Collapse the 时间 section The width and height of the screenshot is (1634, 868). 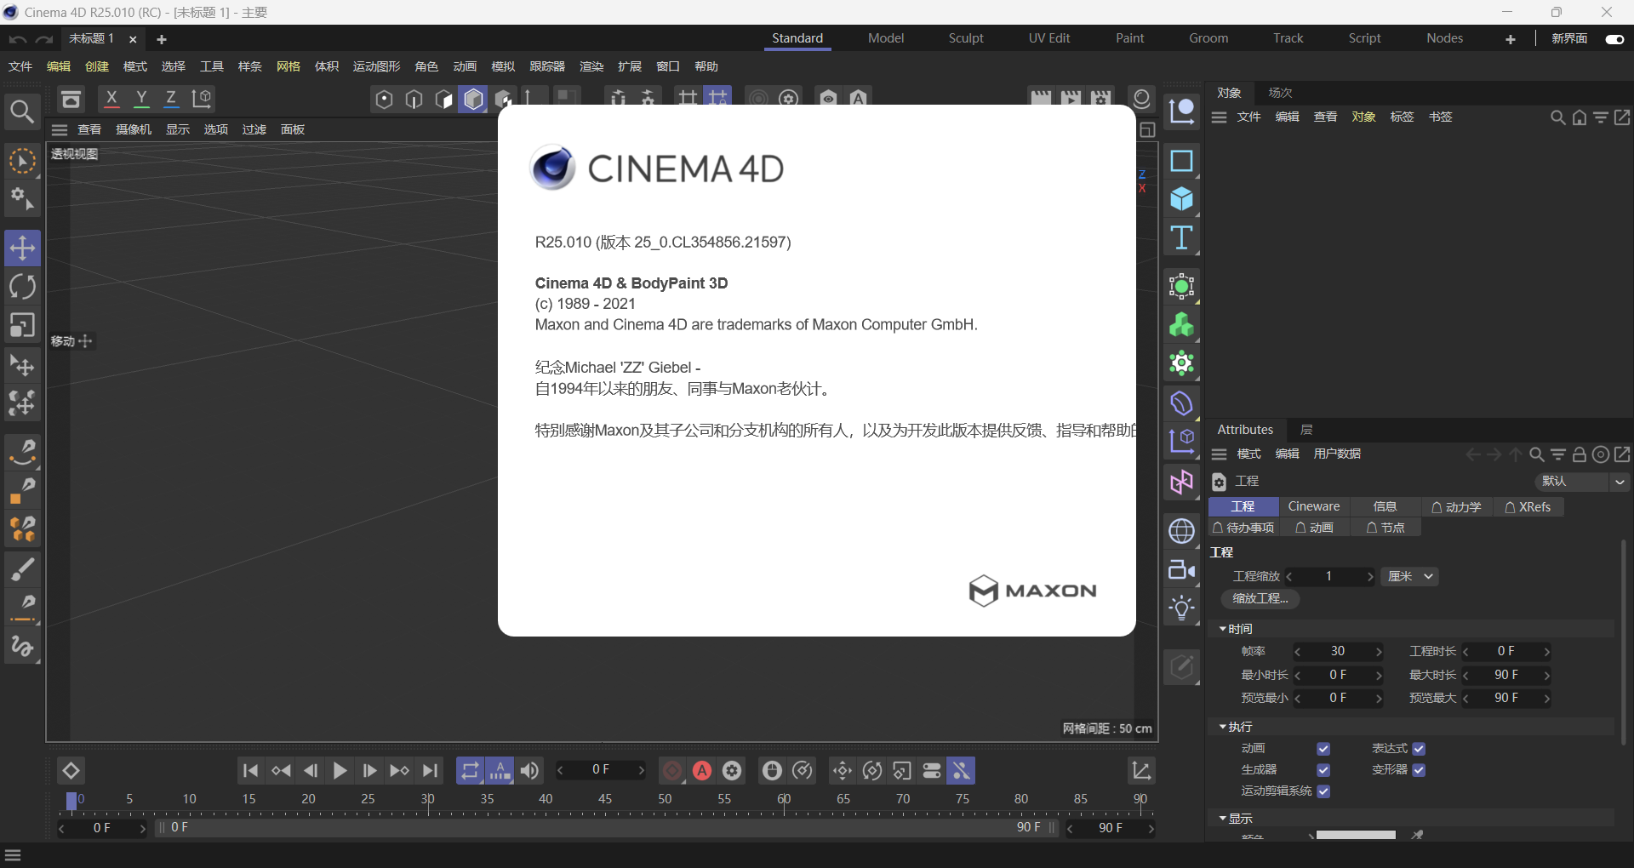1223,629
